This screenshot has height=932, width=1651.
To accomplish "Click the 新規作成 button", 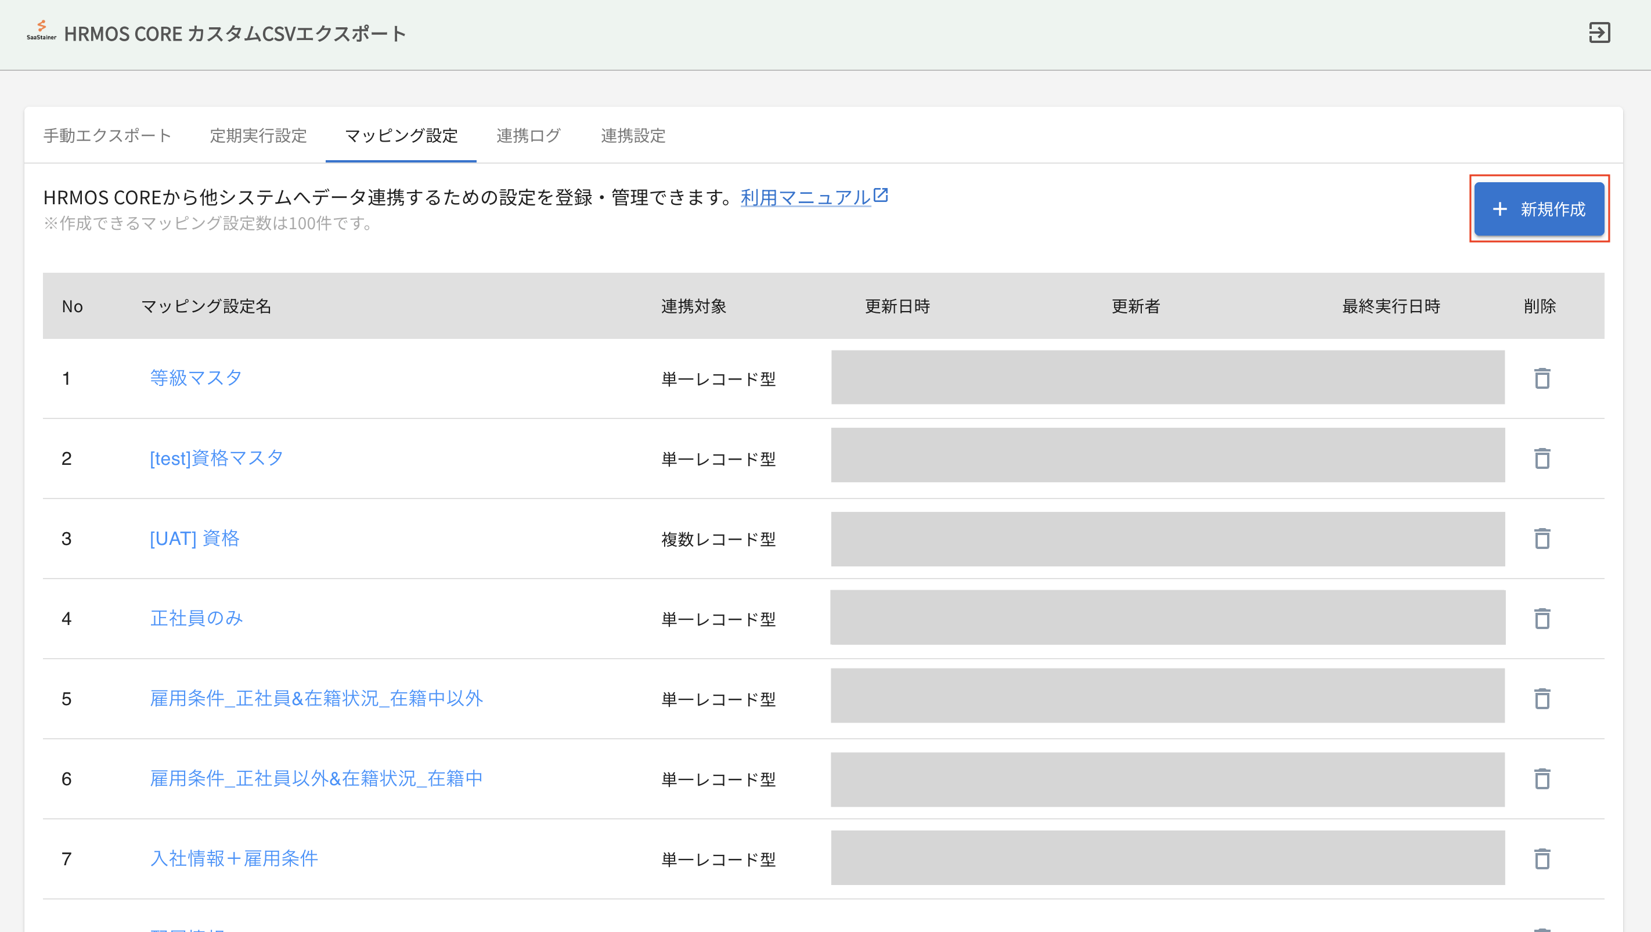I will click(1539, 209).
